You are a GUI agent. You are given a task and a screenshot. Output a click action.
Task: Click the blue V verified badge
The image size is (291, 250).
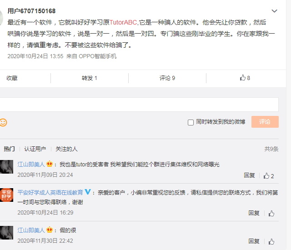click(x=88, y=192)
